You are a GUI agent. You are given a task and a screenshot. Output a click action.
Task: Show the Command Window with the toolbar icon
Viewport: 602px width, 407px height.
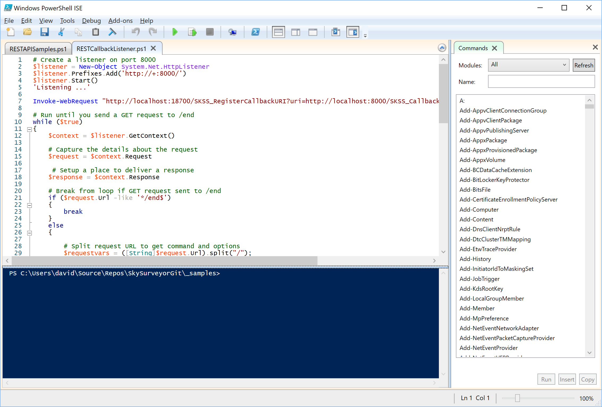click(336, 32)
